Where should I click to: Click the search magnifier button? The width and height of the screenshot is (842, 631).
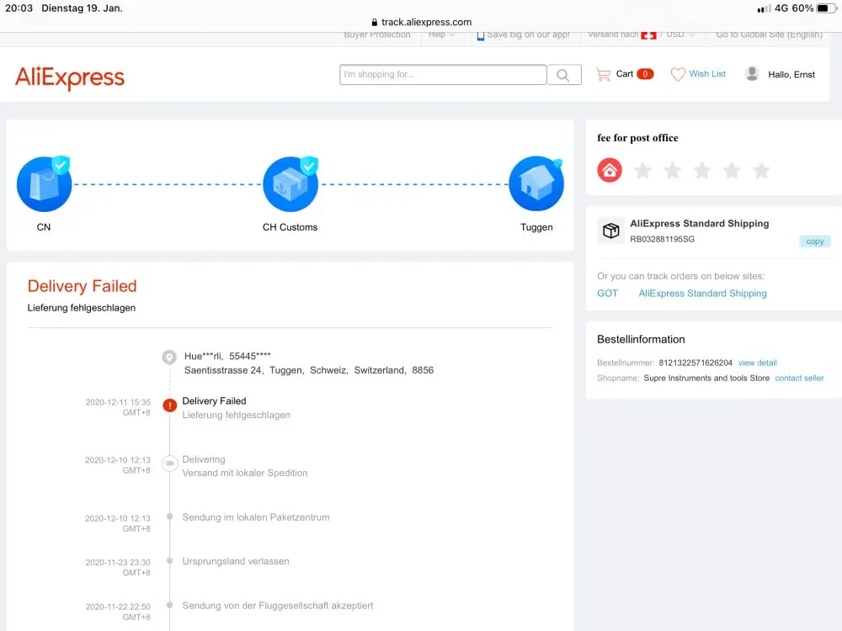[564, 75]
